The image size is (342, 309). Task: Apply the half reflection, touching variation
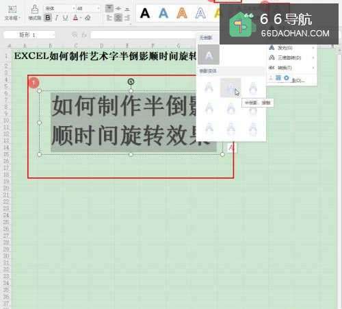coord(231,88)
